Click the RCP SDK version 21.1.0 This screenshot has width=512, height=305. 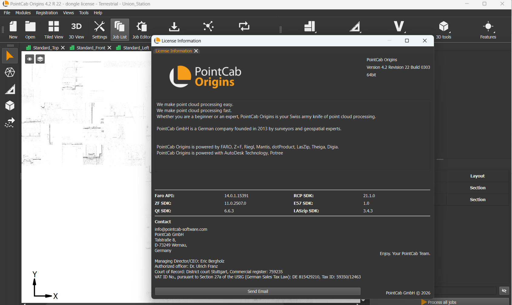pyautogui.click(x=369, y=196)
